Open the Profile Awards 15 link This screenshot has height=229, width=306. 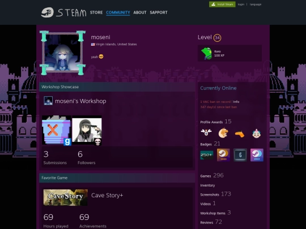pyautogui.click(x=216, y=122)
